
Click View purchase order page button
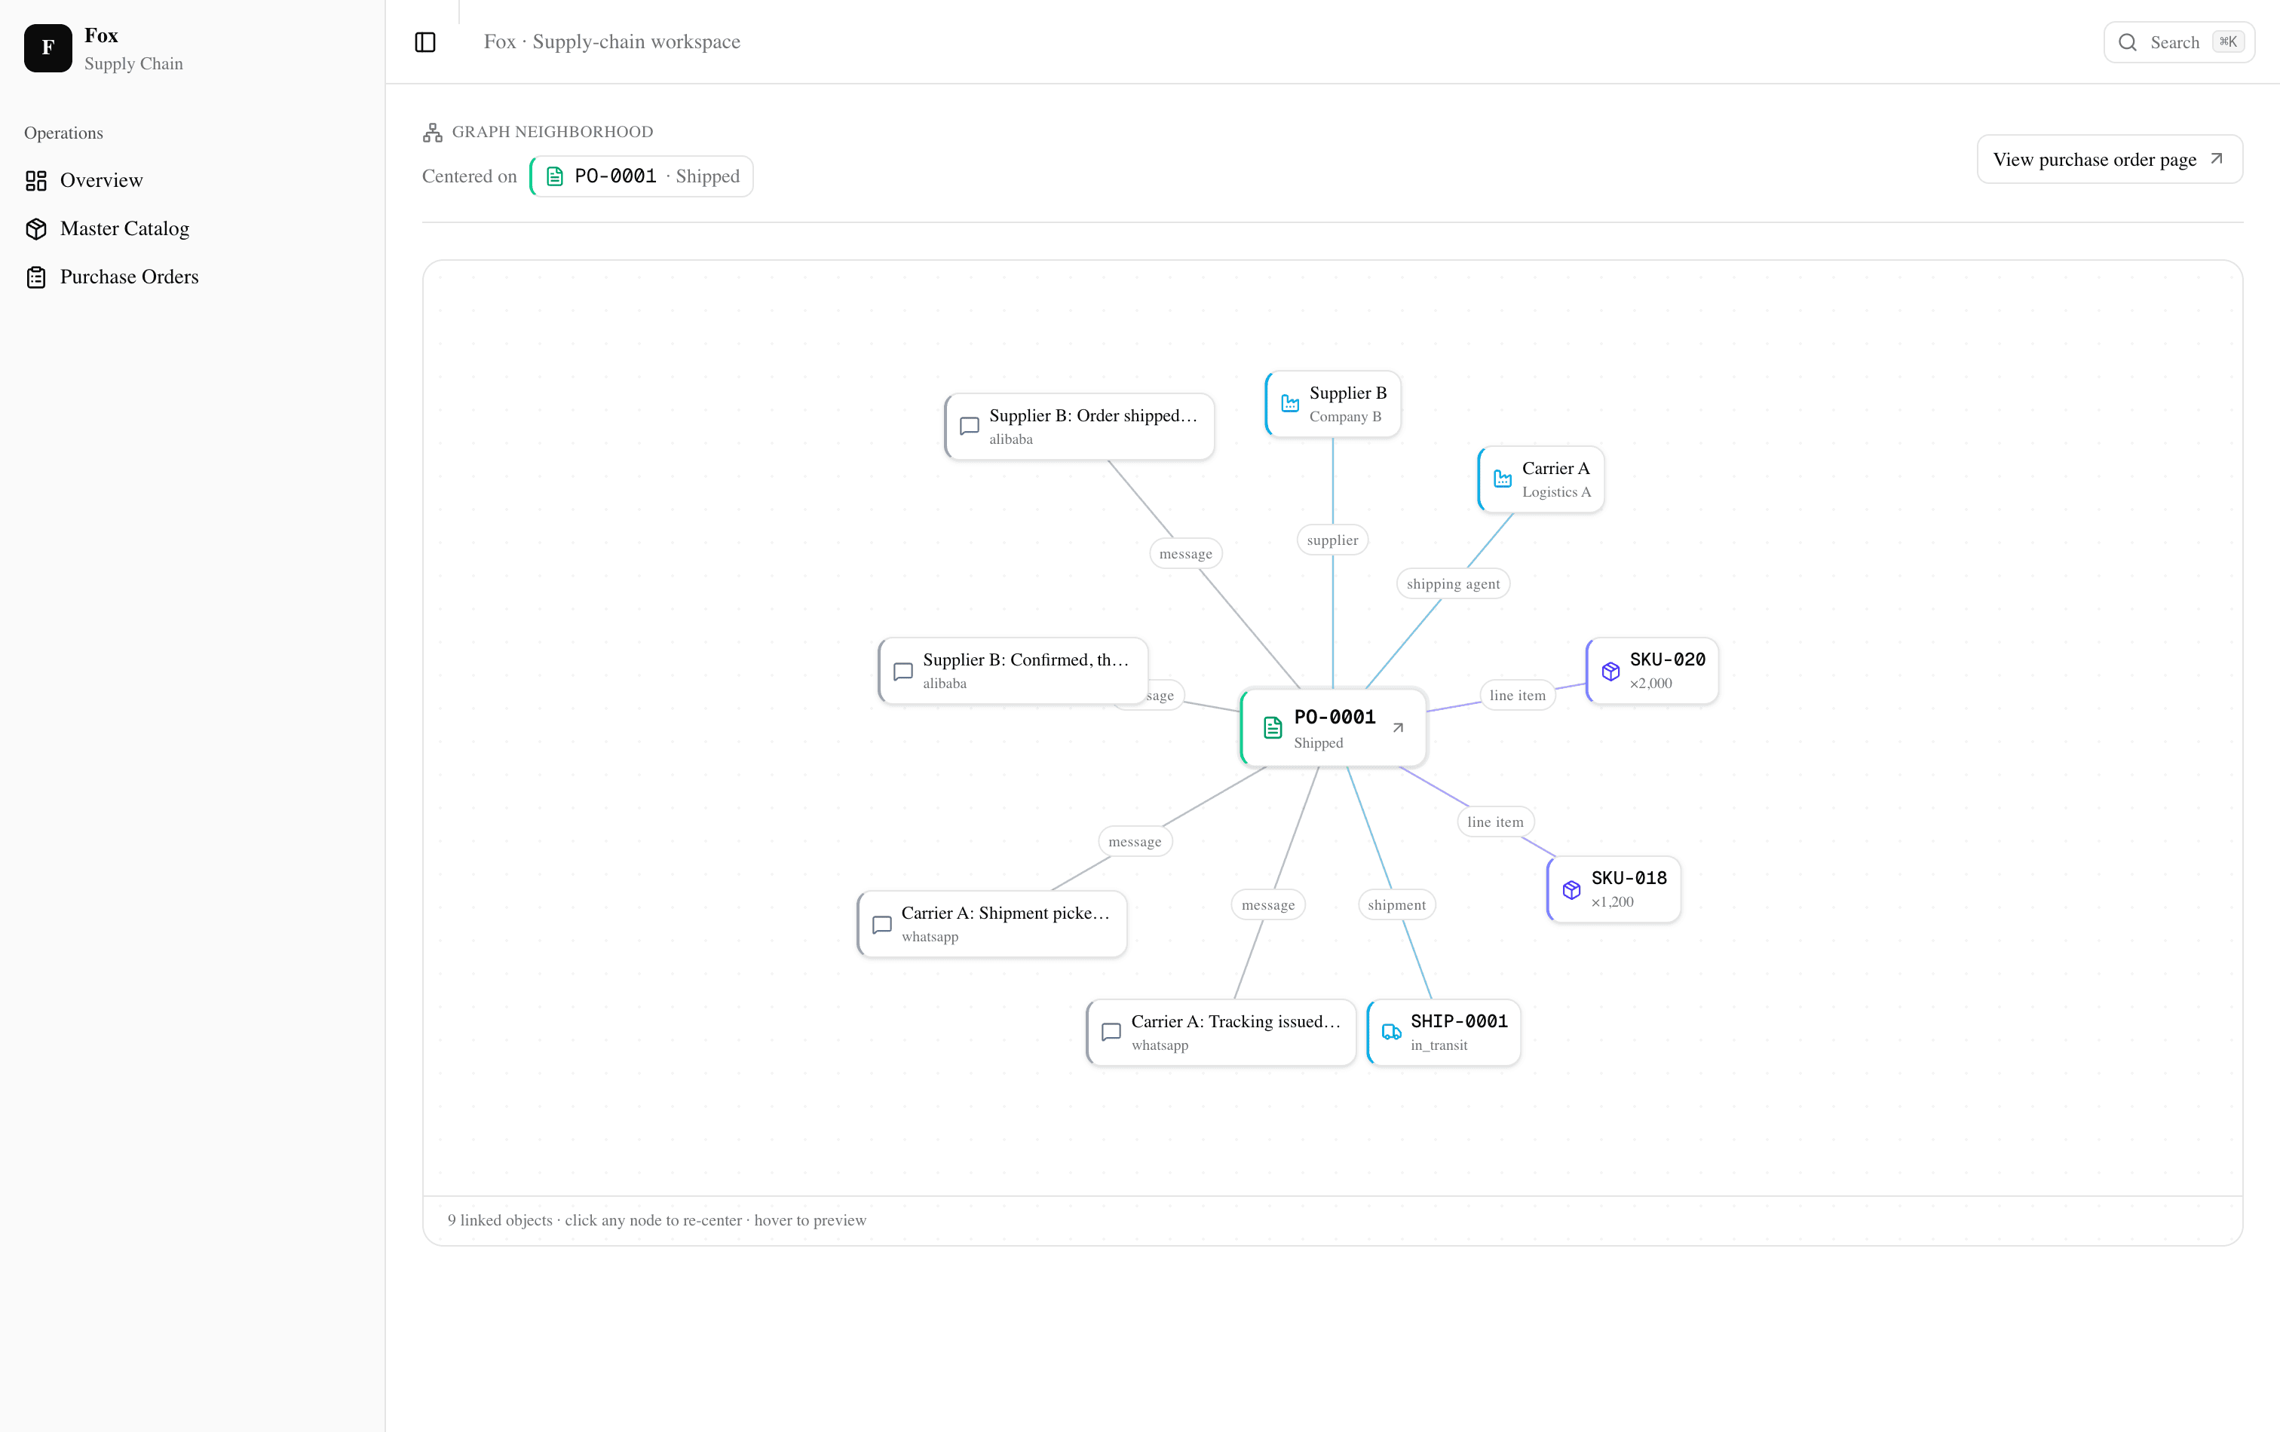[x=2110, y=159]
